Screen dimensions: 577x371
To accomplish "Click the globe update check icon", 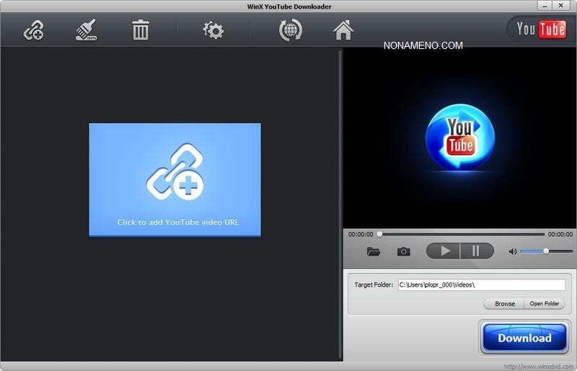I will pyautogui.click(x=291, y=31).
